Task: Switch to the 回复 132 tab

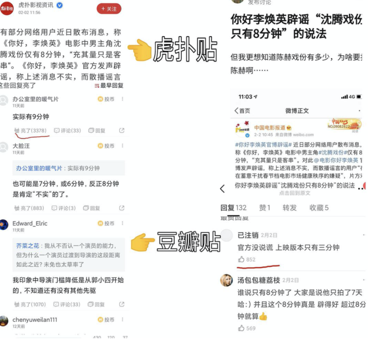Action: (233, 208)
